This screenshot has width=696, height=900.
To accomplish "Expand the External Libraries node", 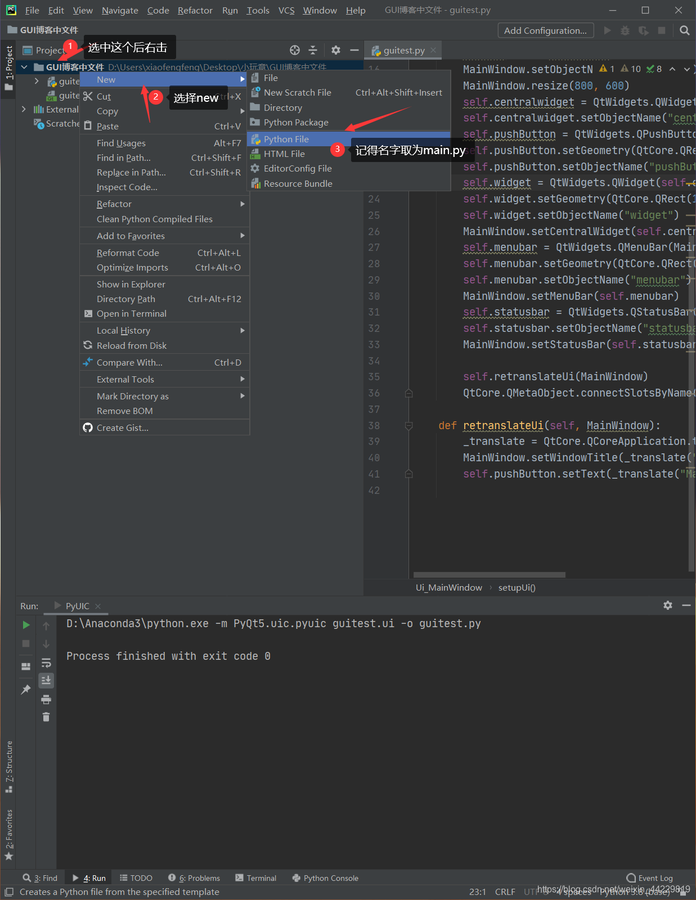I will click(24, 109).
